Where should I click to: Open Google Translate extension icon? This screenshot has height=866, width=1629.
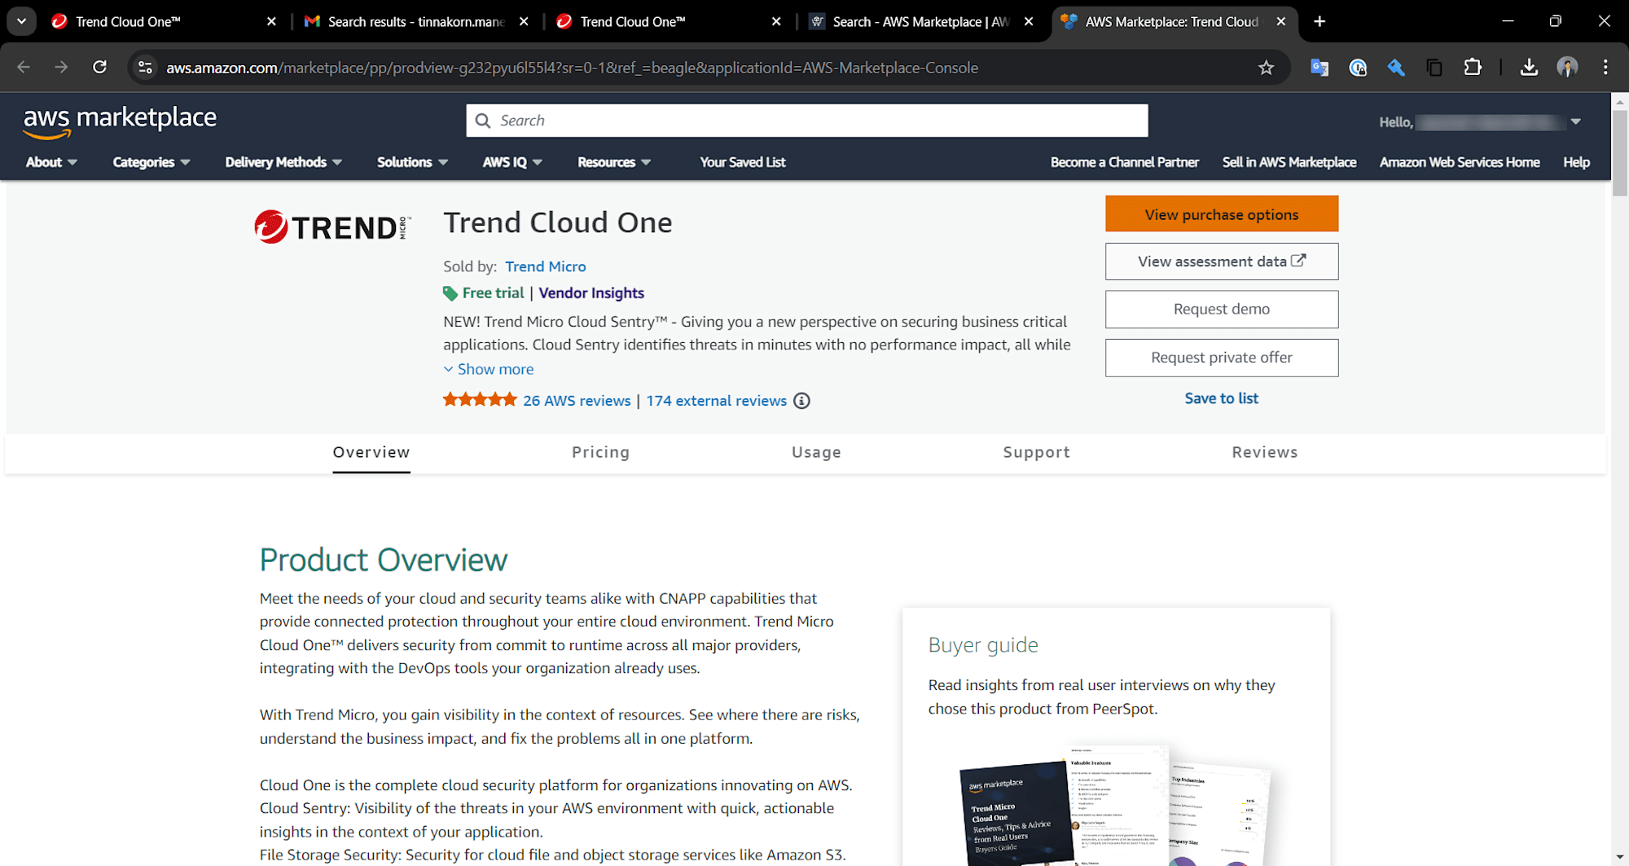(x=1319, y=68)
